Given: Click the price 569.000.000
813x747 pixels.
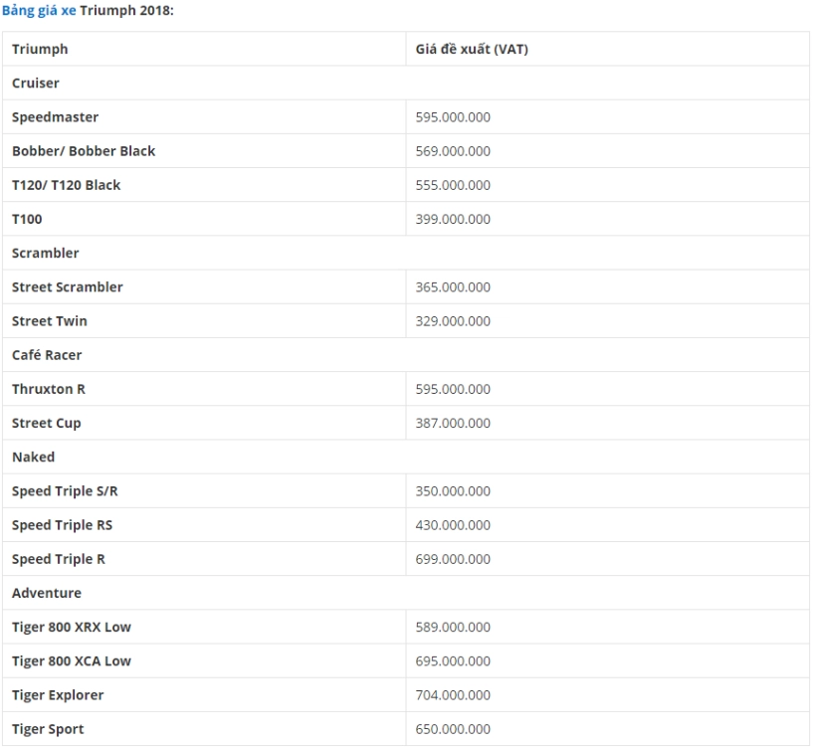Looking at the screenshot, I should click(x=453, y=151).
